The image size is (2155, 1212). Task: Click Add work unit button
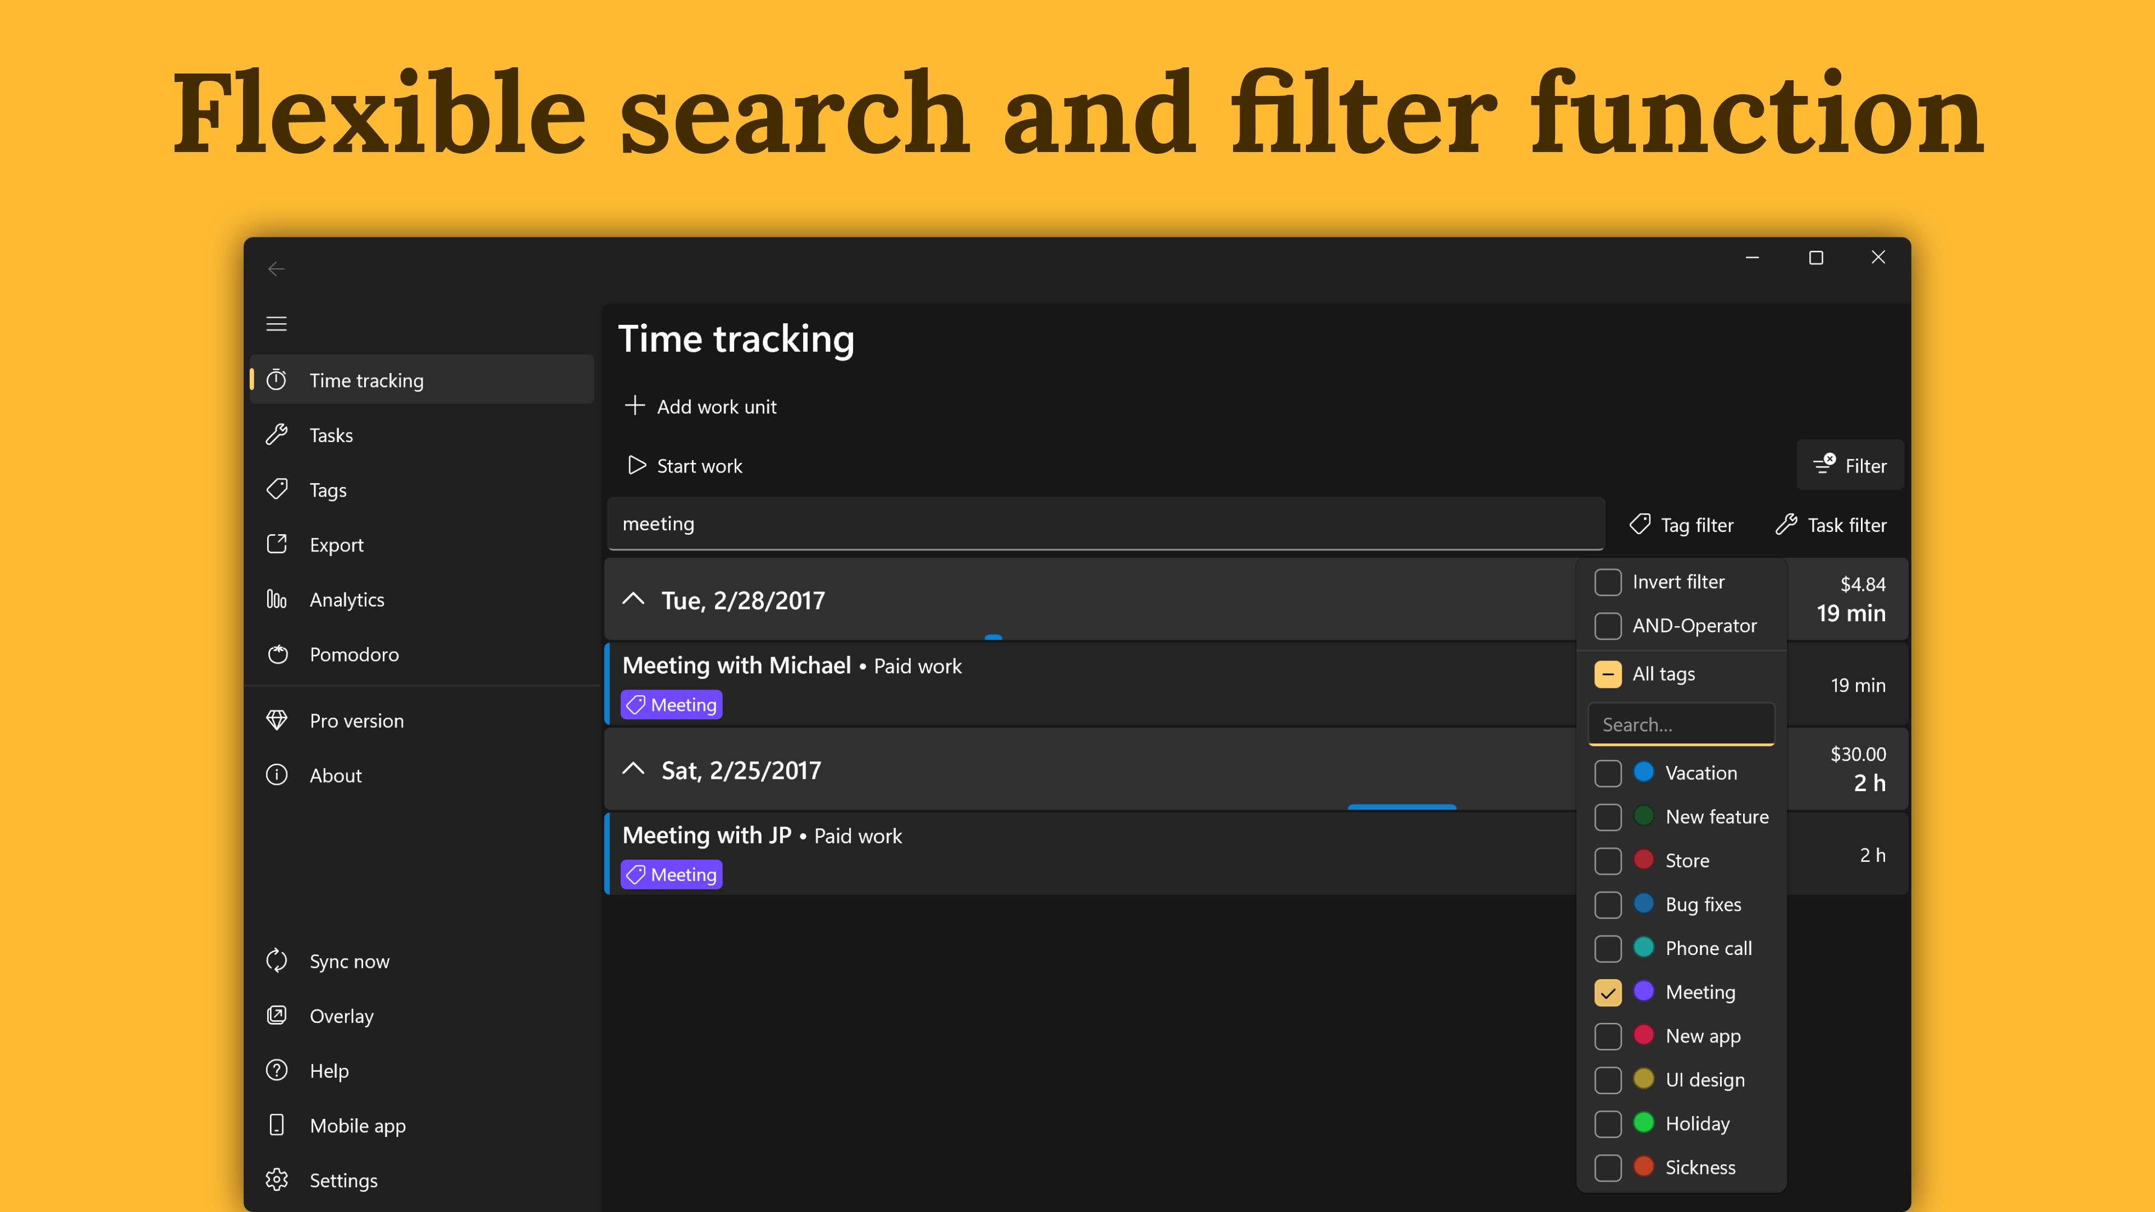coord(701,406)
